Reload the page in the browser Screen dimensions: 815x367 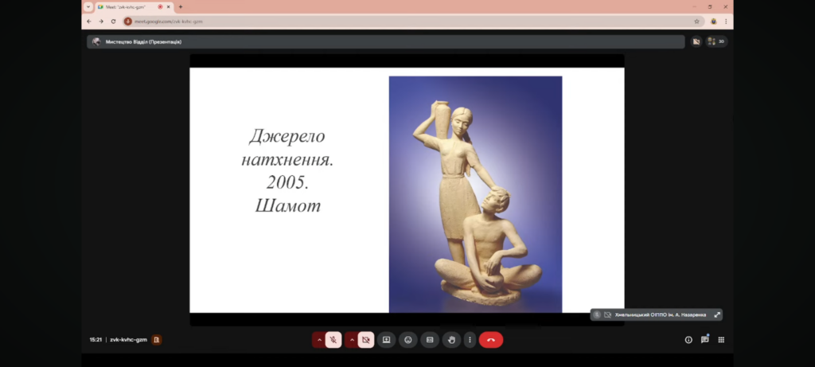tap(114, 21)
